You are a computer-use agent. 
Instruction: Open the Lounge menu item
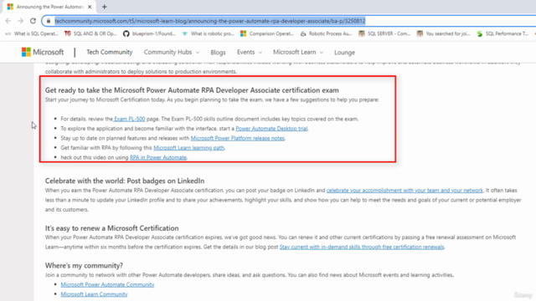click(344, 53)
